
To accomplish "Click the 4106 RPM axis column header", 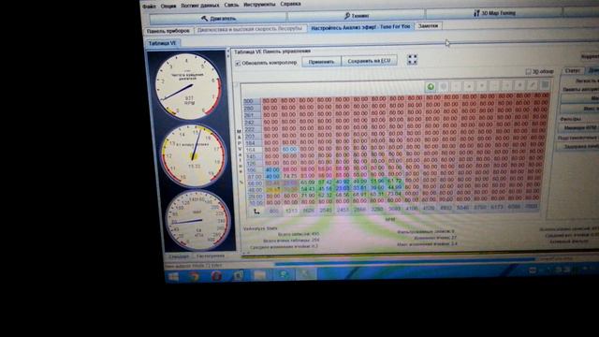I will [x=412, y=209].
